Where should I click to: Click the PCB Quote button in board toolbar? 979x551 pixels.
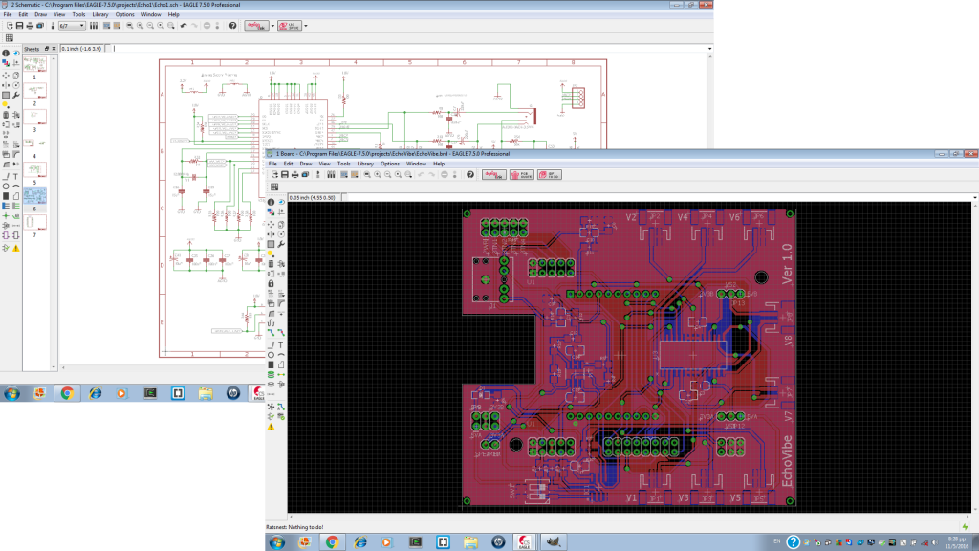[x=522, y=174]
